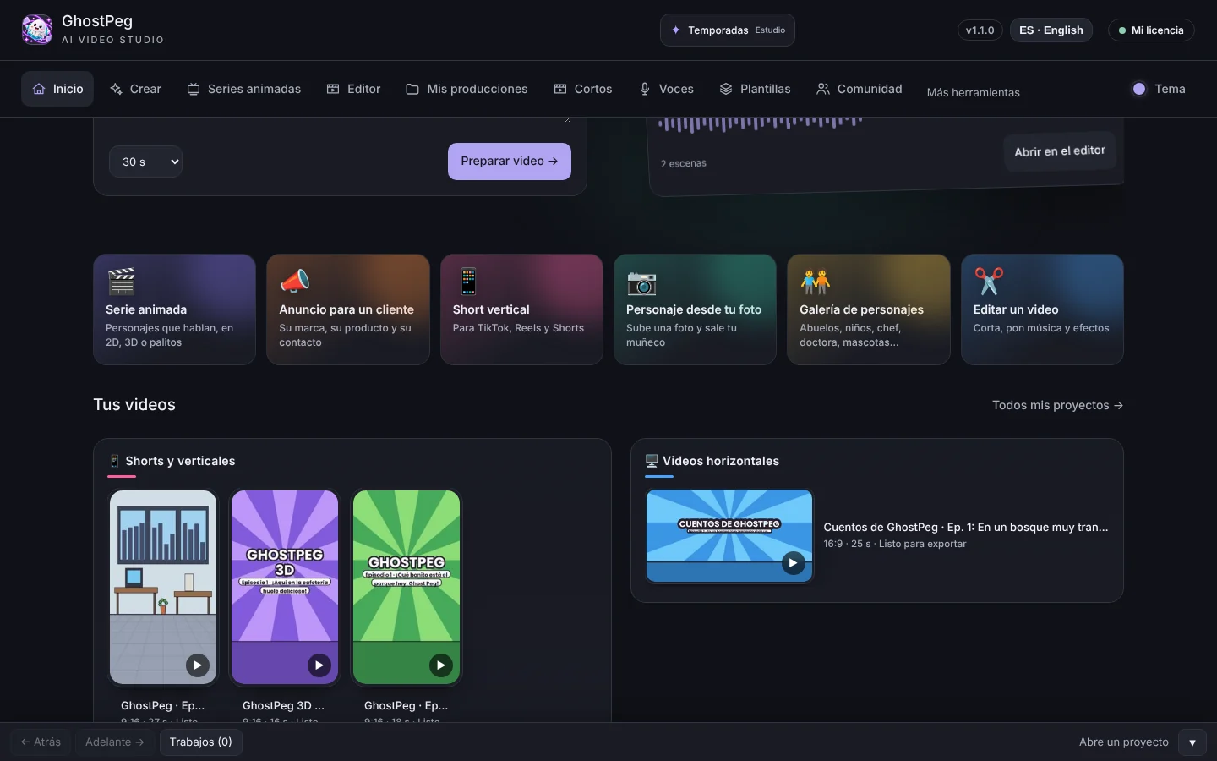
Task: Click '16:9 · 25 s · Listo para exportar' text
Action: (x=895, y=544)
